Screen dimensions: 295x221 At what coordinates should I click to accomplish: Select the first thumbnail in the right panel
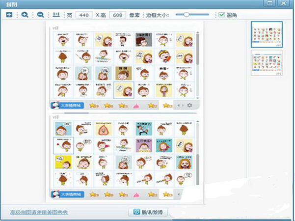point(267,34)
